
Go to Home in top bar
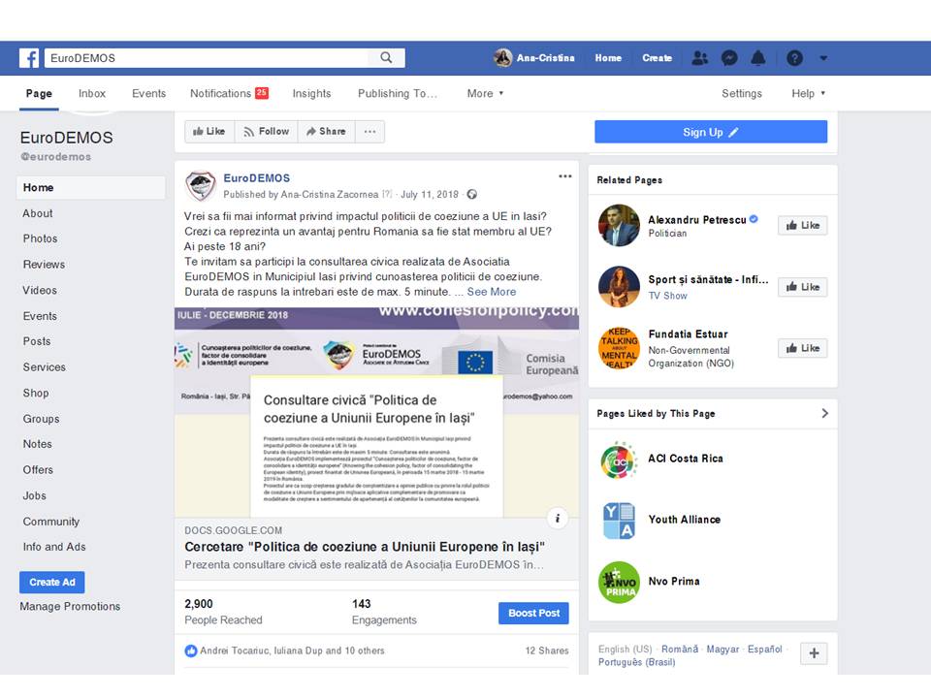608,58
